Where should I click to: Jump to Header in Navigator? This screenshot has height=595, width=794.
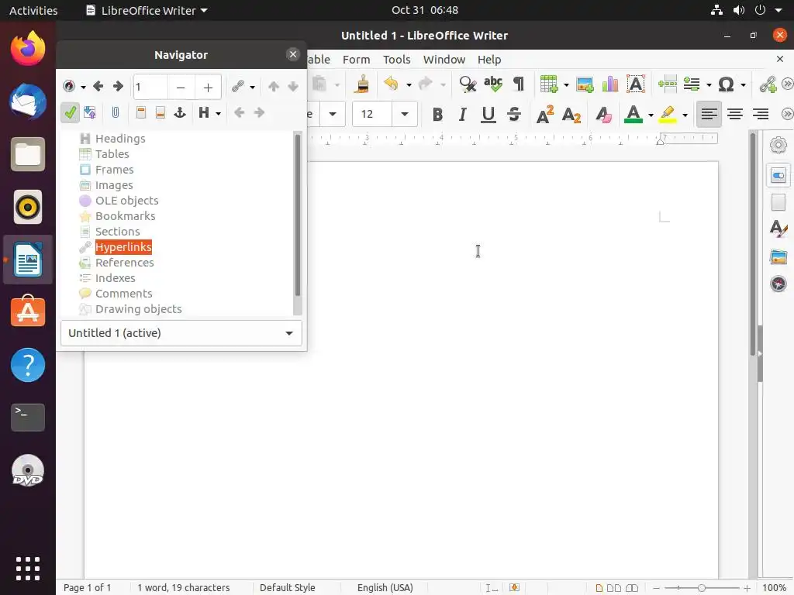141,112
